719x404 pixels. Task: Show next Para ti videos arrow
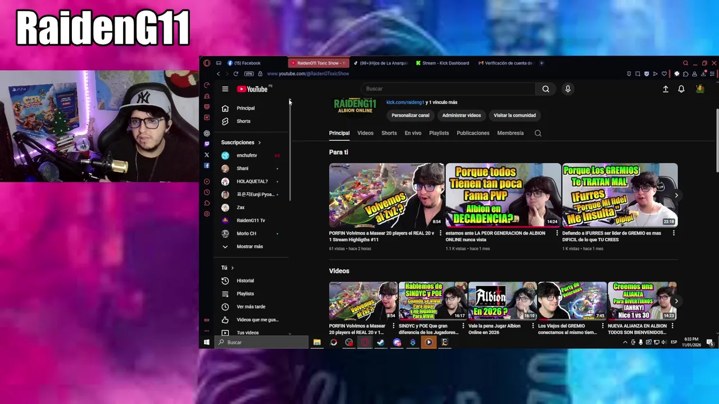(x=676, y=195)
